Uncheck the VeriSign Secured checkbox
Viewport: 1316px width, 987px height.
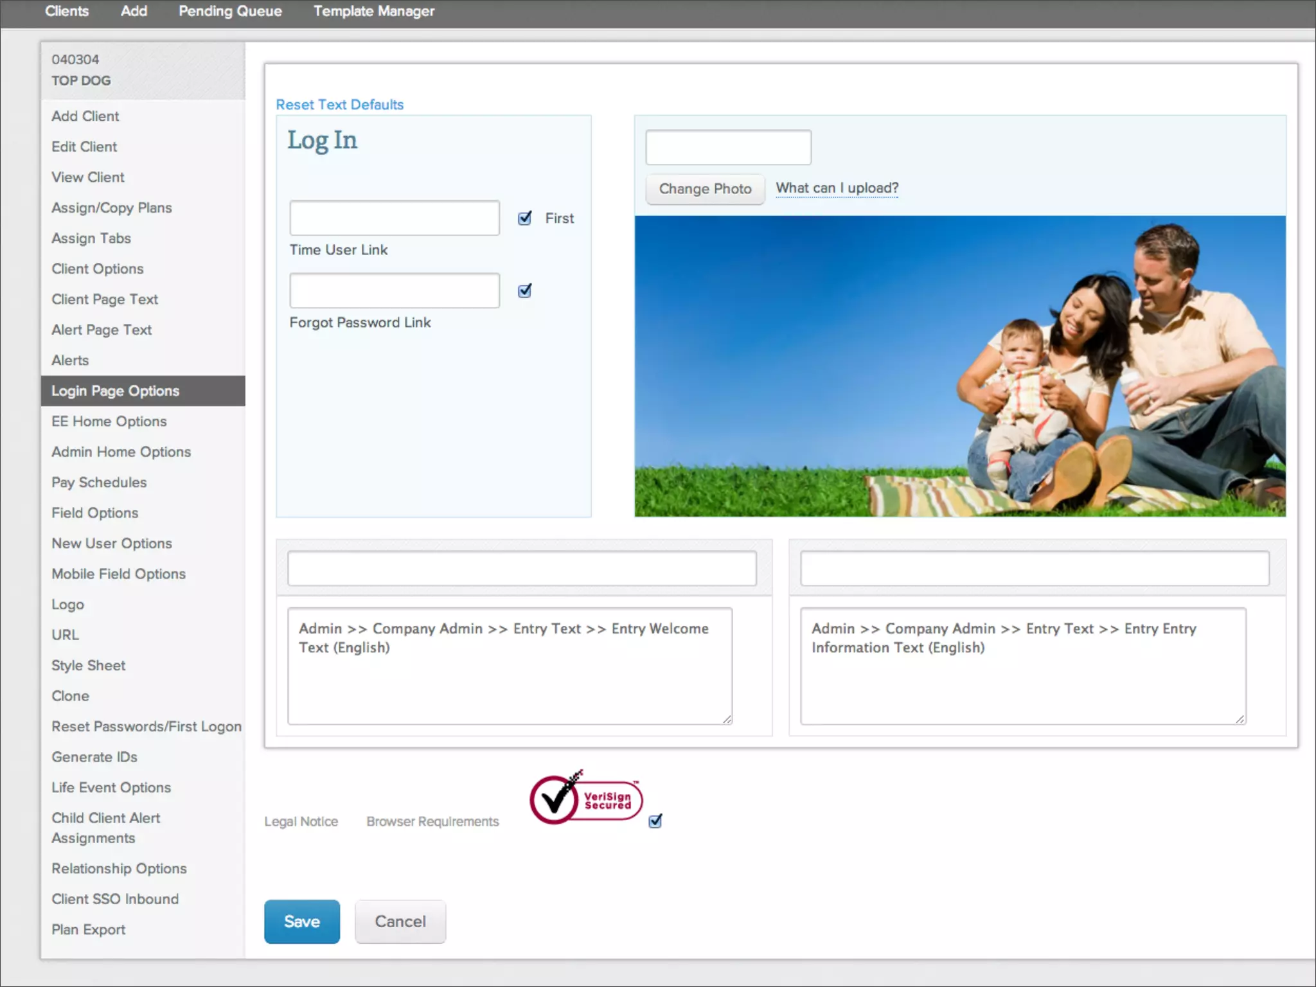(x=655, y=821)
